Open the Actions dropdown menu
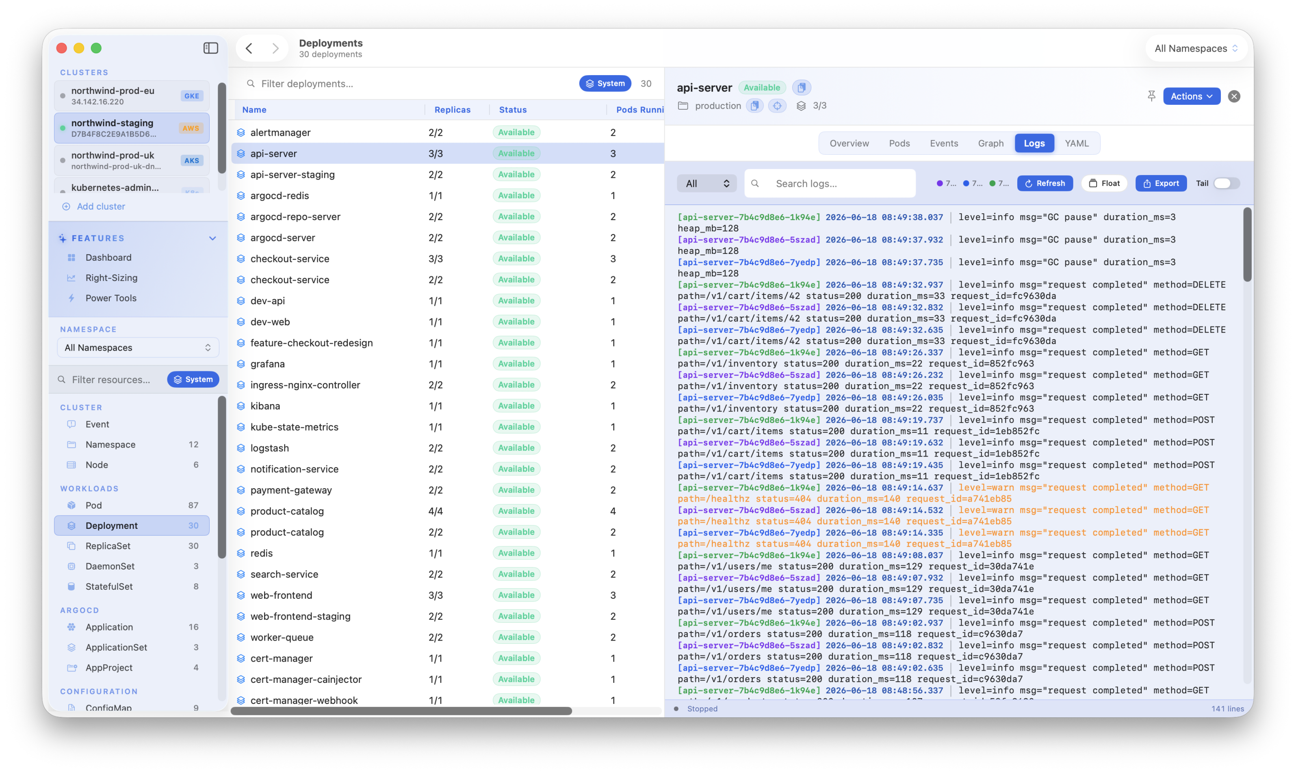Screen dimensions: 1296x773 1191,96
